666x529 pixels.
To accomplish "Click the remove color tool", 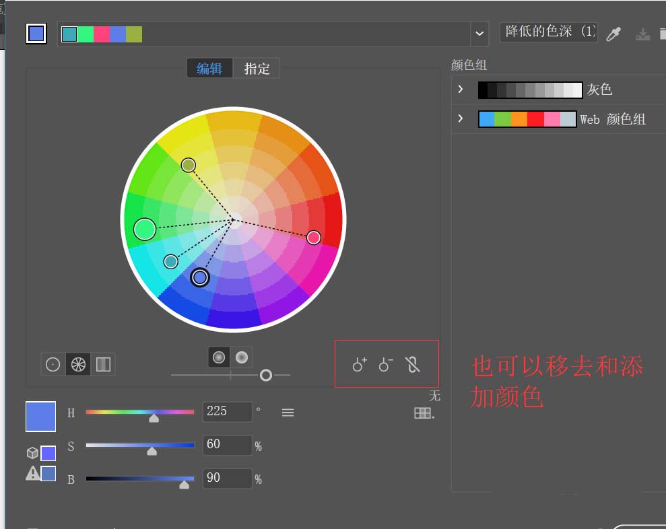I will (386, 364).
